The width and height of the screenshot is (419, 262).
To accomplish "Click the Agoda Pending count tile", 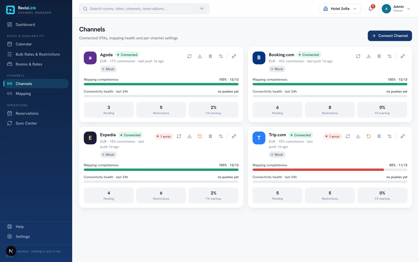I will point(109,110).
